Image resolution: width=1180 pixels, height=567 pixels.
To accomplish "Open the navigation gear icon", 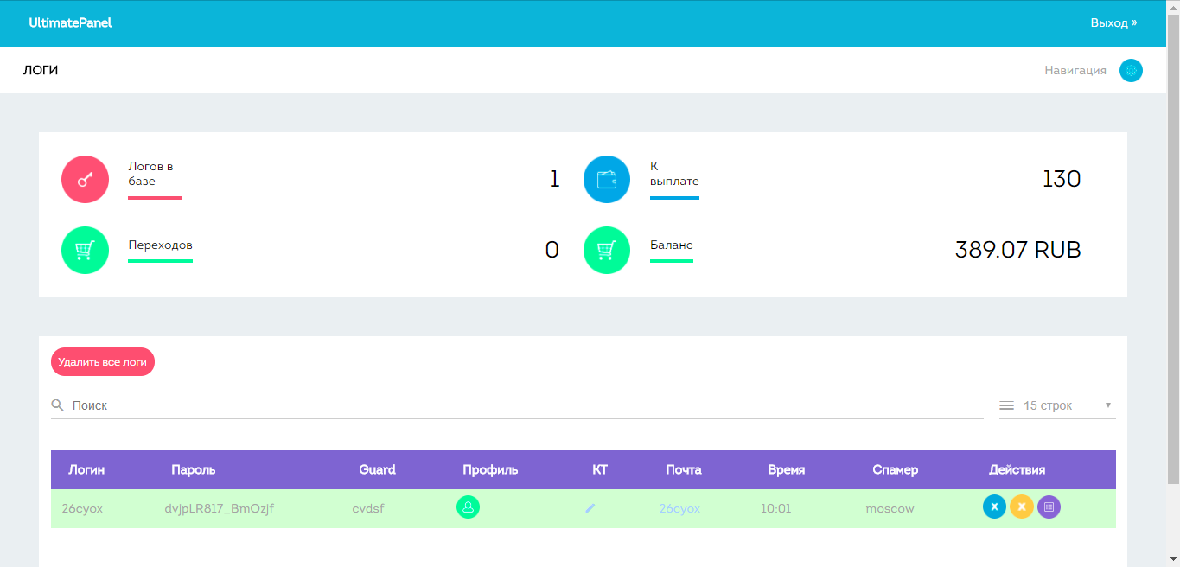I will [1131, 71].
